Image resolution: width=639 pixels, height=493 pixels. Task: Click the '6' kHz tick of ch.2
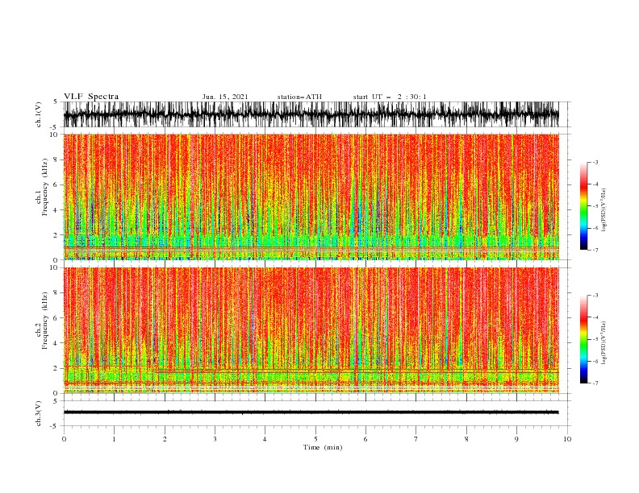click(56, 318)
